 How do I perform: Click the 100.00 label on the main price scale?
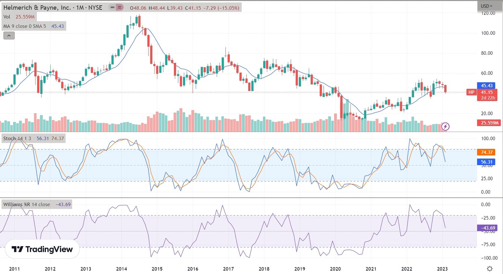click(x=488, y=33)
